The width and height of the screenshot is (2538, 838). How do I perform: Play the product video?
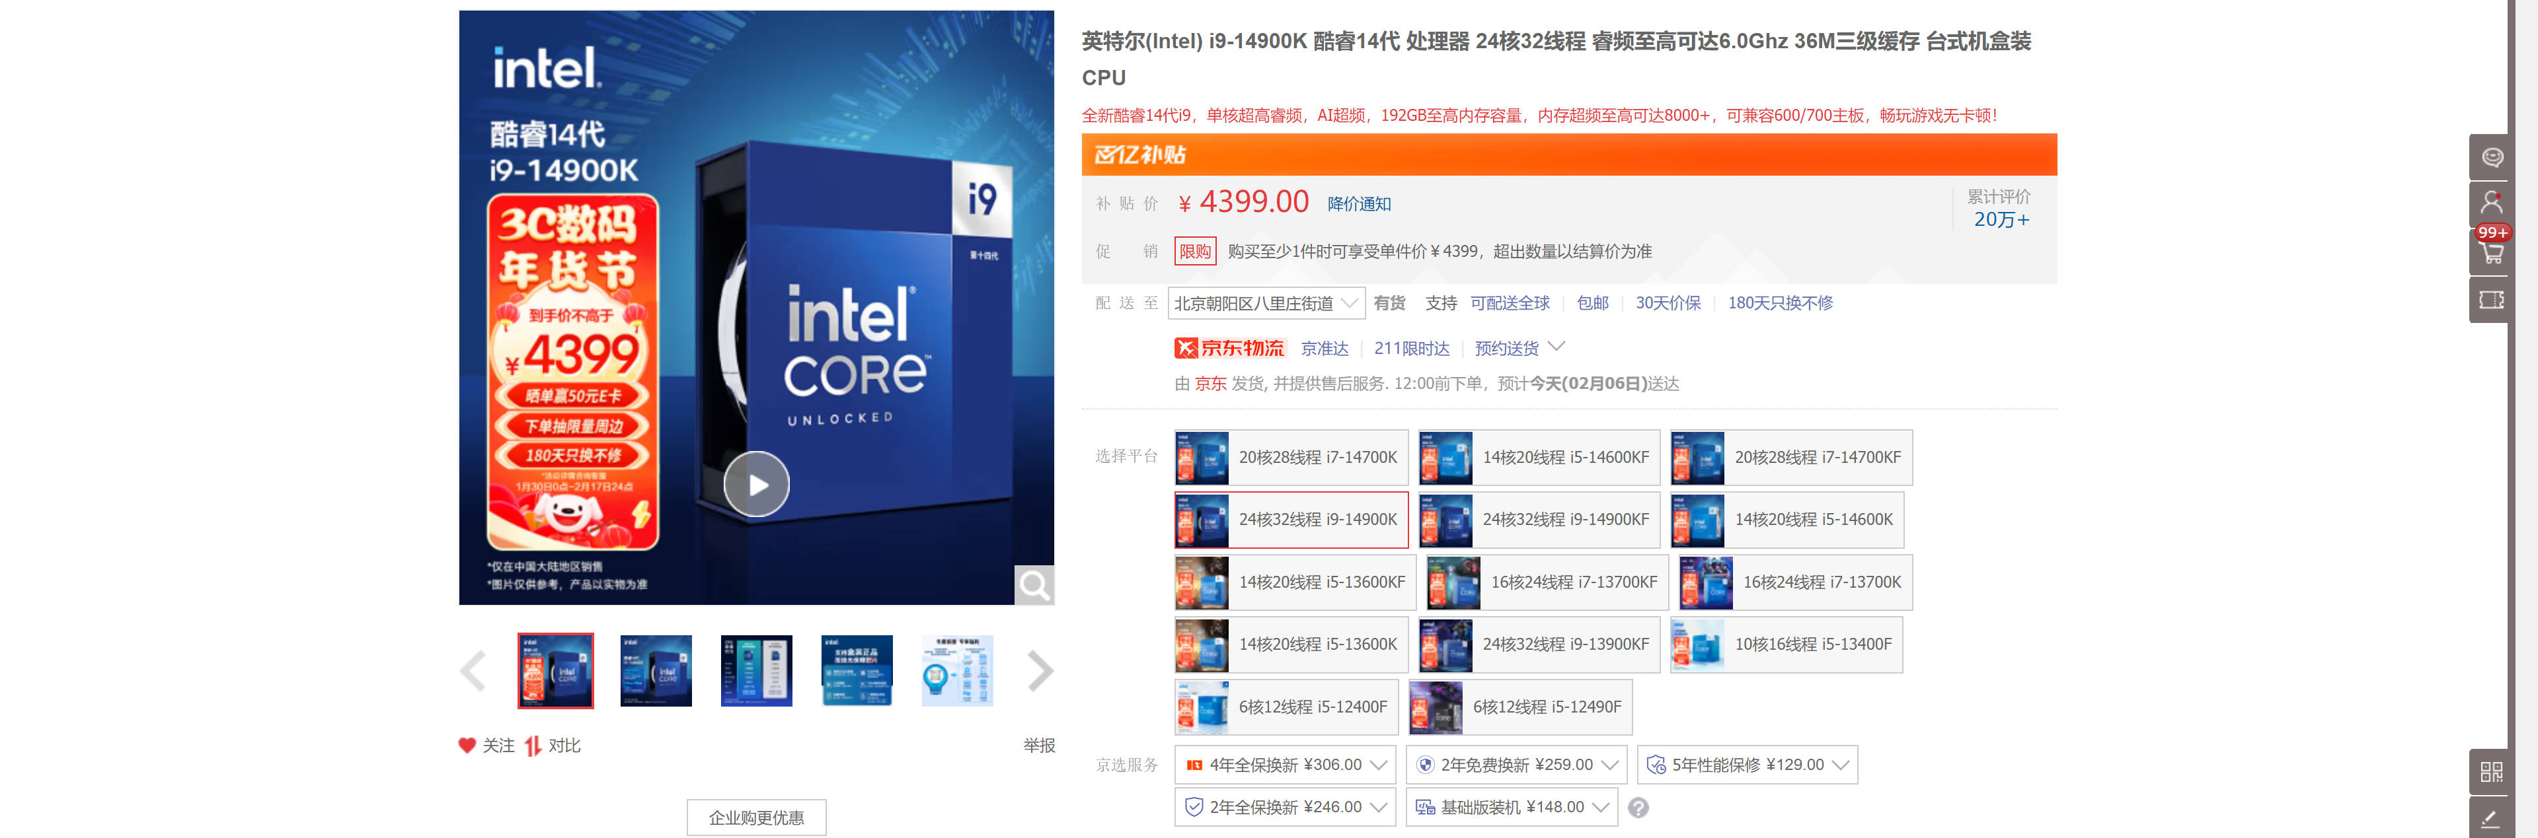tap(755, 483)
